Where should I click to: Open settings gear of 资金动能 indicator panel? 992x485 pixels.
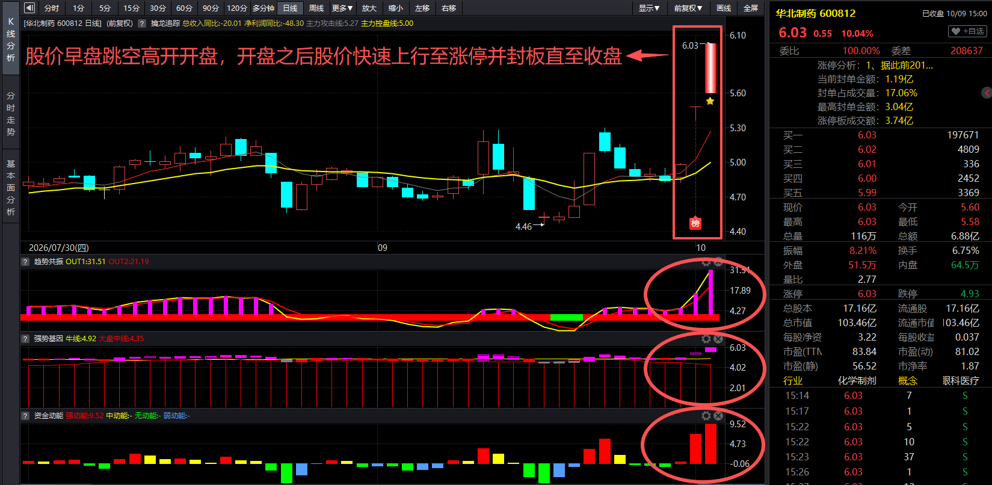click(706, 416)
